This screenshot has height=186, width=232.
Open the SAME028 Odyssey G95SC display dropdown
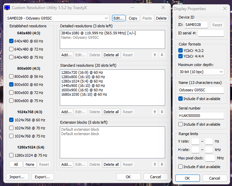(x=106, y=18)
